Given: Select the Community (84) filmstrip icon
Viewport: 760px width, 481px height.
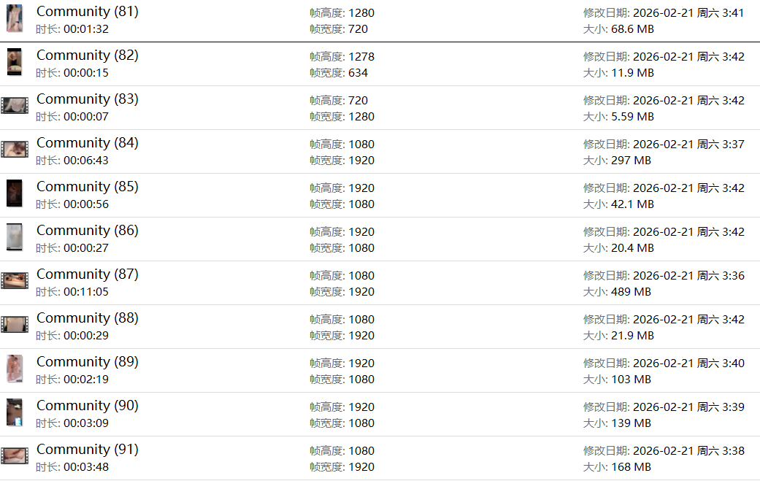Looking at the screenshot, I should 15,150.
